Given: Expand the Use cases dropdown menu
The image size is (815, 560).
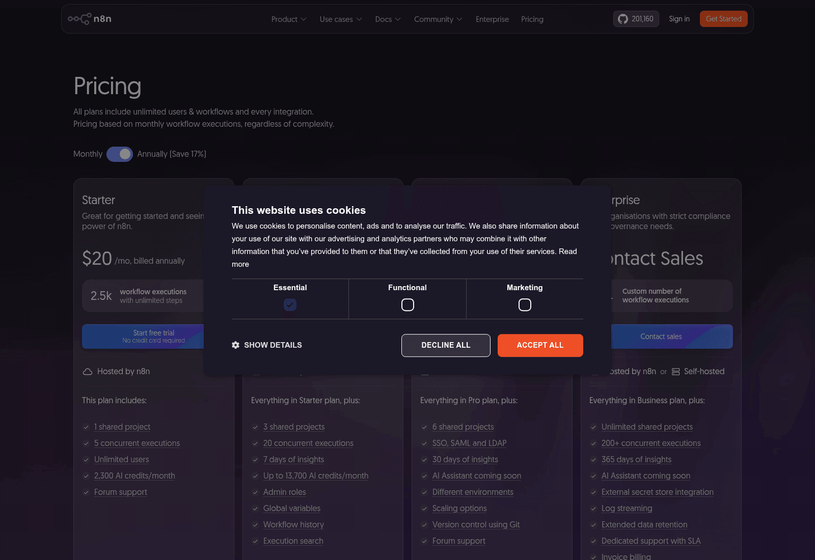Looking at the screenshot, I should pyautogui.click(x=341, y=19).
